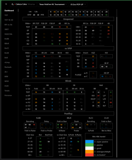132x160 pixels.
Task: Collapse the sidebar with the double-chevron icon
Action: coord(6,4)
